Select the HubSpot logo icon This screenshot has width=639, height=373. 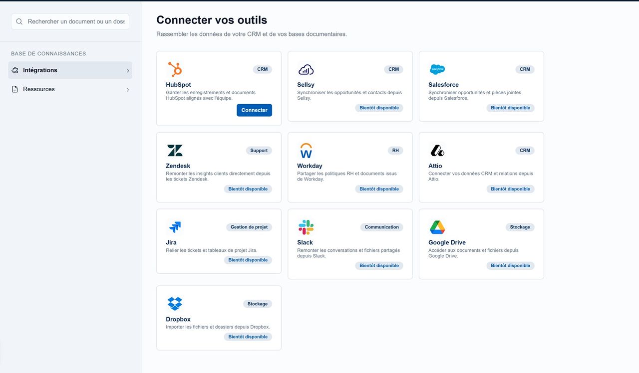point(175,68)
